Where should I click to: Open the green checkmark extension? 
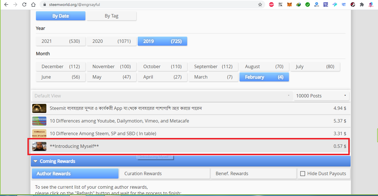point(308,5)
